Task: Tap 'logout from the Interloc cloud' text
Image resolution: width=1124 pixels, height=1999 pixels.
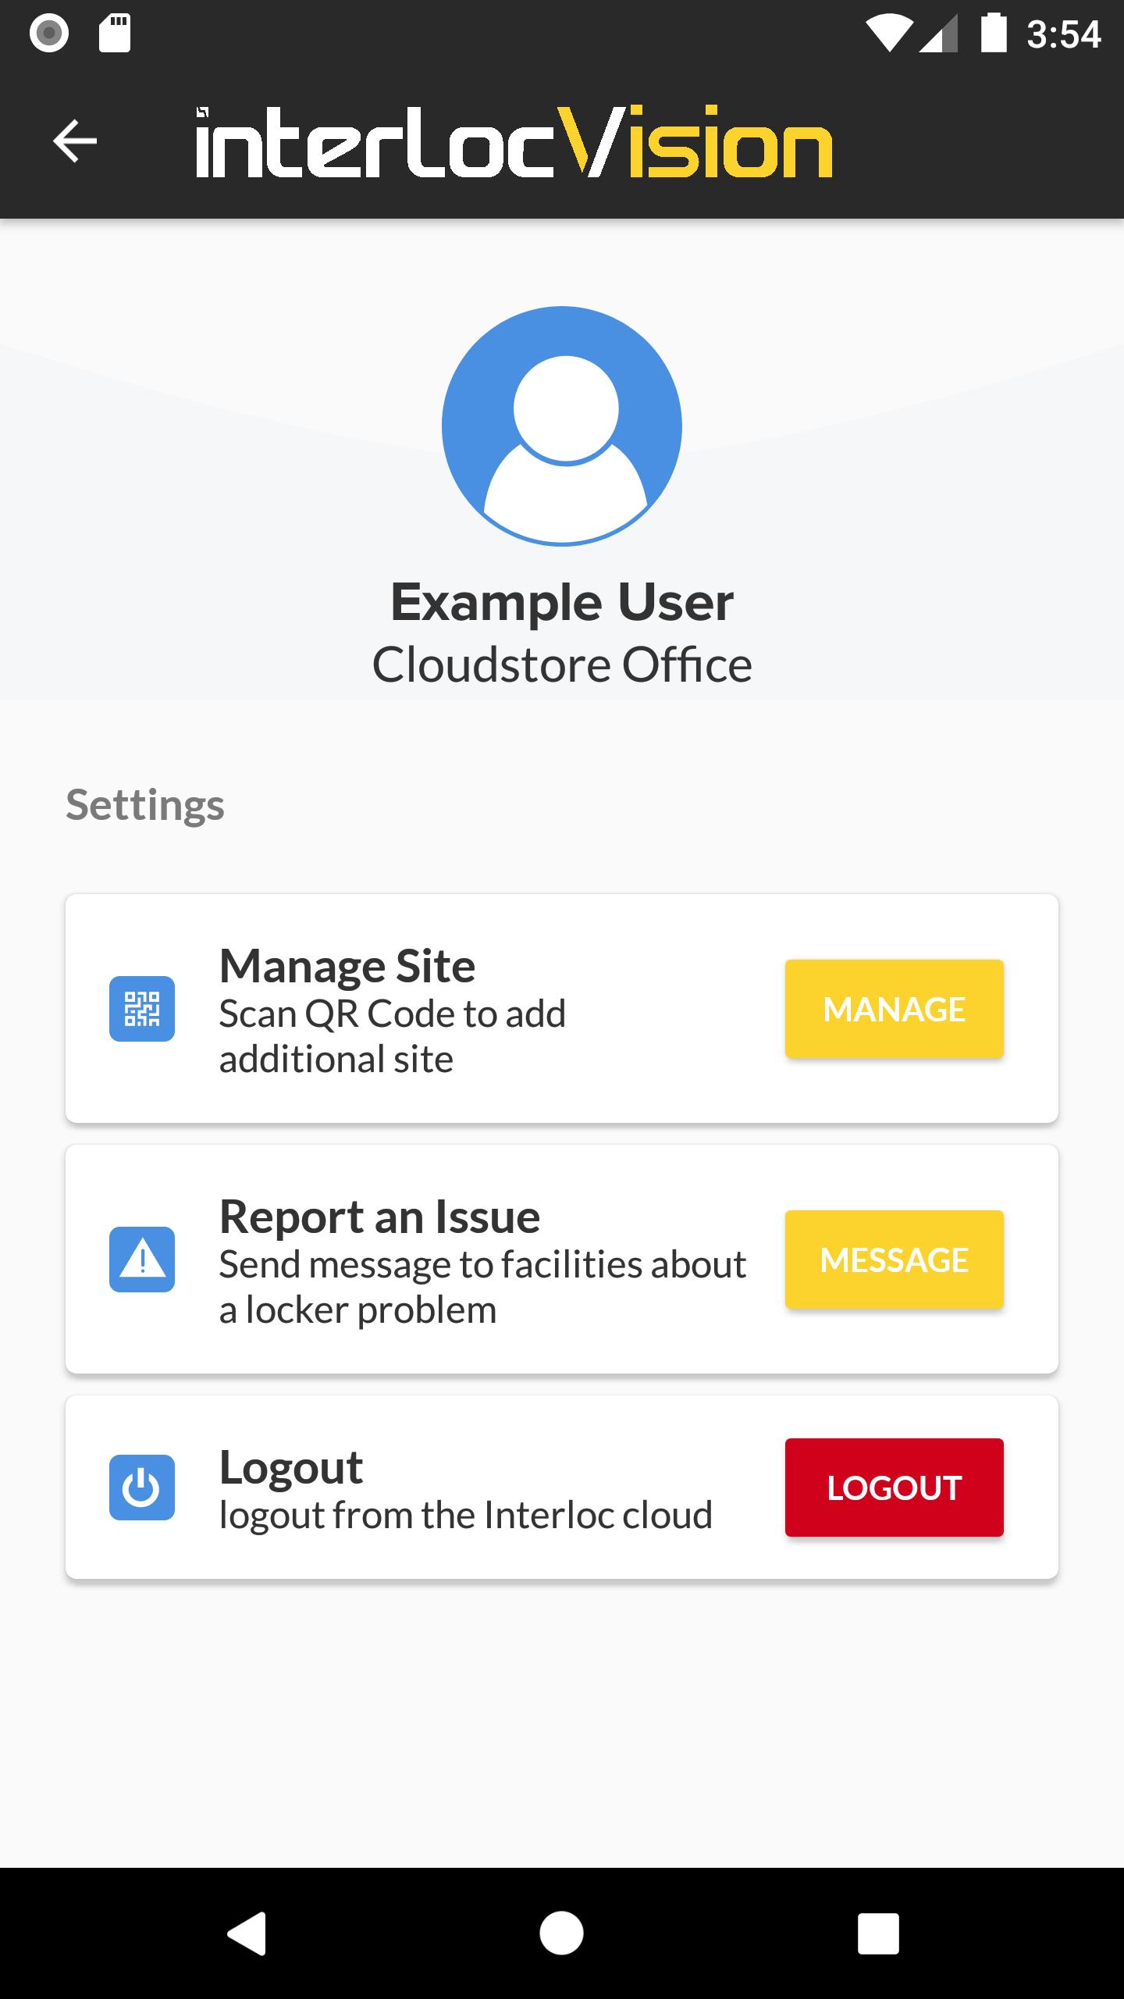Action: pyautogui.click(x=466, y=1516)
